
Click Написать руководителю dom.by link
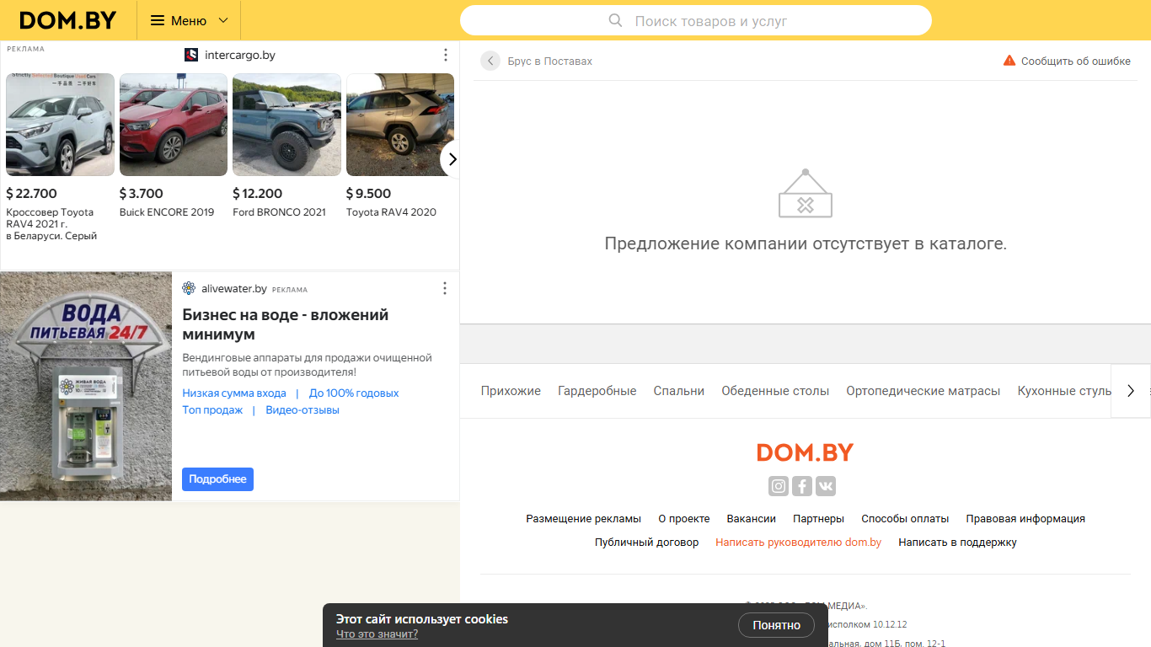pos(799,543)
